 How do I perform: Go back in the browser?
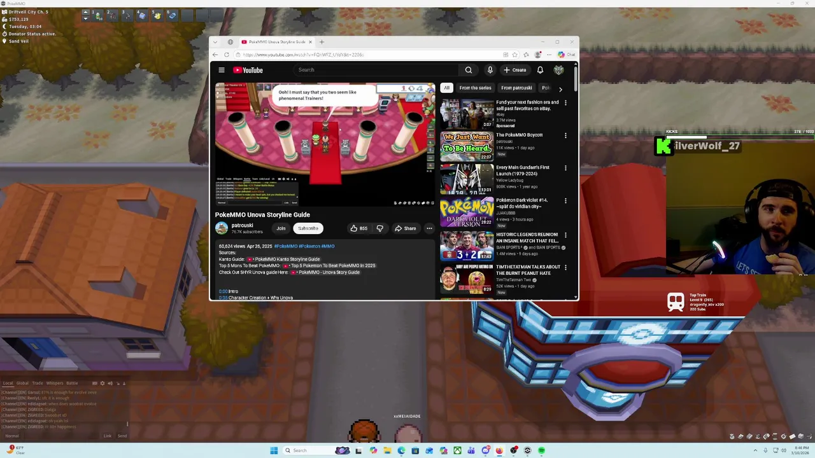point(215,55)
